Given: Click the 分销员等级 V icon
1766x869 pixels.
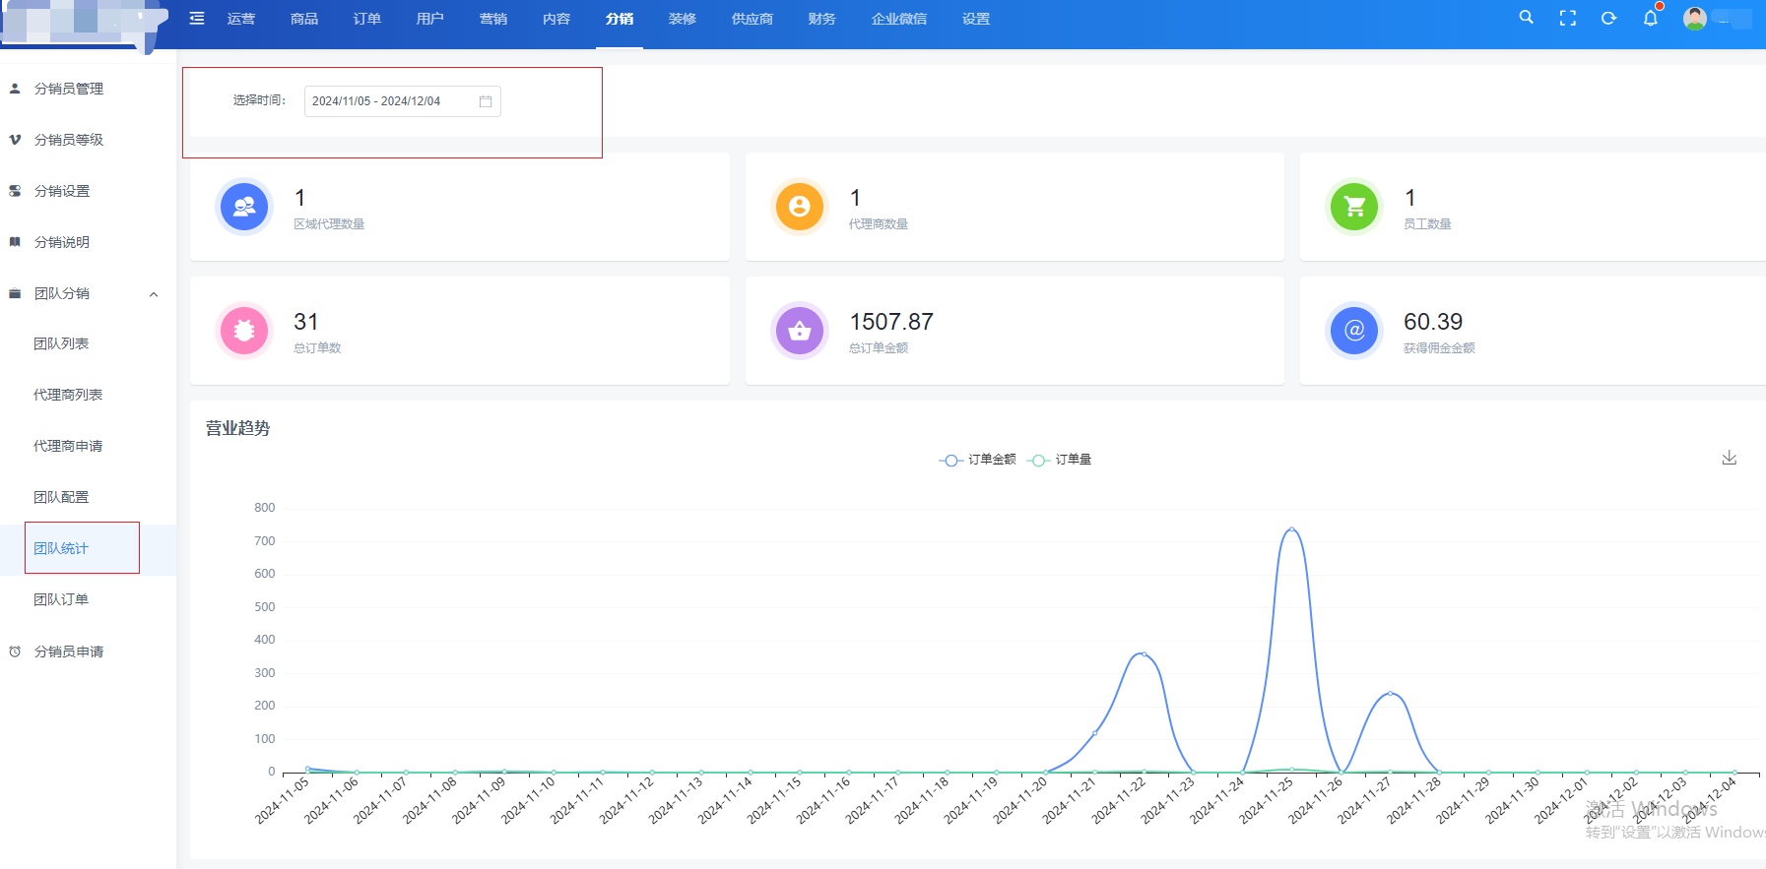Looking at the screenshot, I should [15, 140].
